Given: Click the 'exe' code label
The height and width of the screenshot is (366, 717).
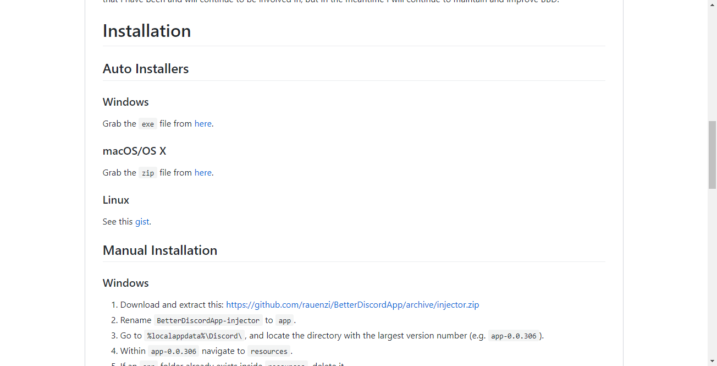Looking at the screenshot, I should [x=148, y=124].
